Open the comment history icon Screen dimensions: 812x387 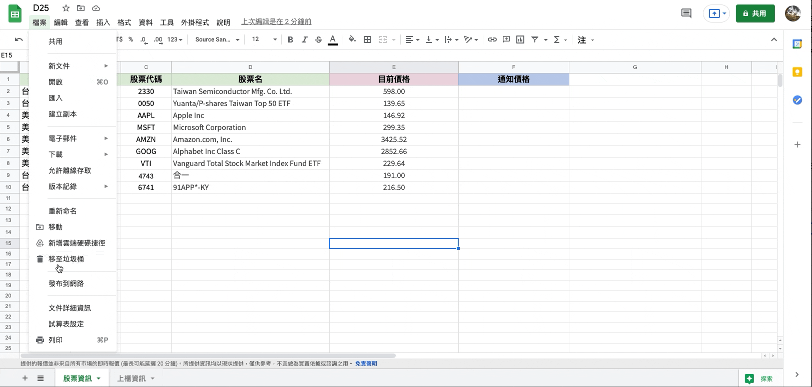[x=686, y=13]
